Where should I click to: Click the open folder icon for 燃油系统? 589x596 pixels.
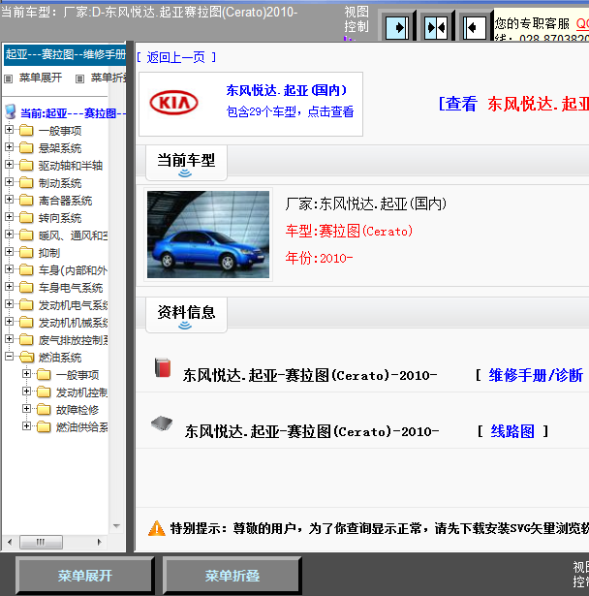(26, 357)
